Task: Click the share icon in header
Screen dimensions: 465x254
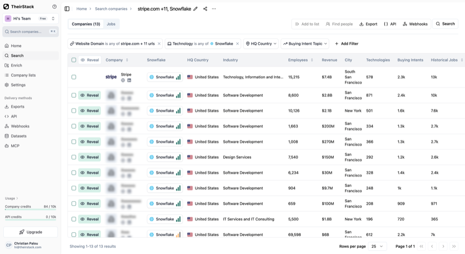Action: 205,9
